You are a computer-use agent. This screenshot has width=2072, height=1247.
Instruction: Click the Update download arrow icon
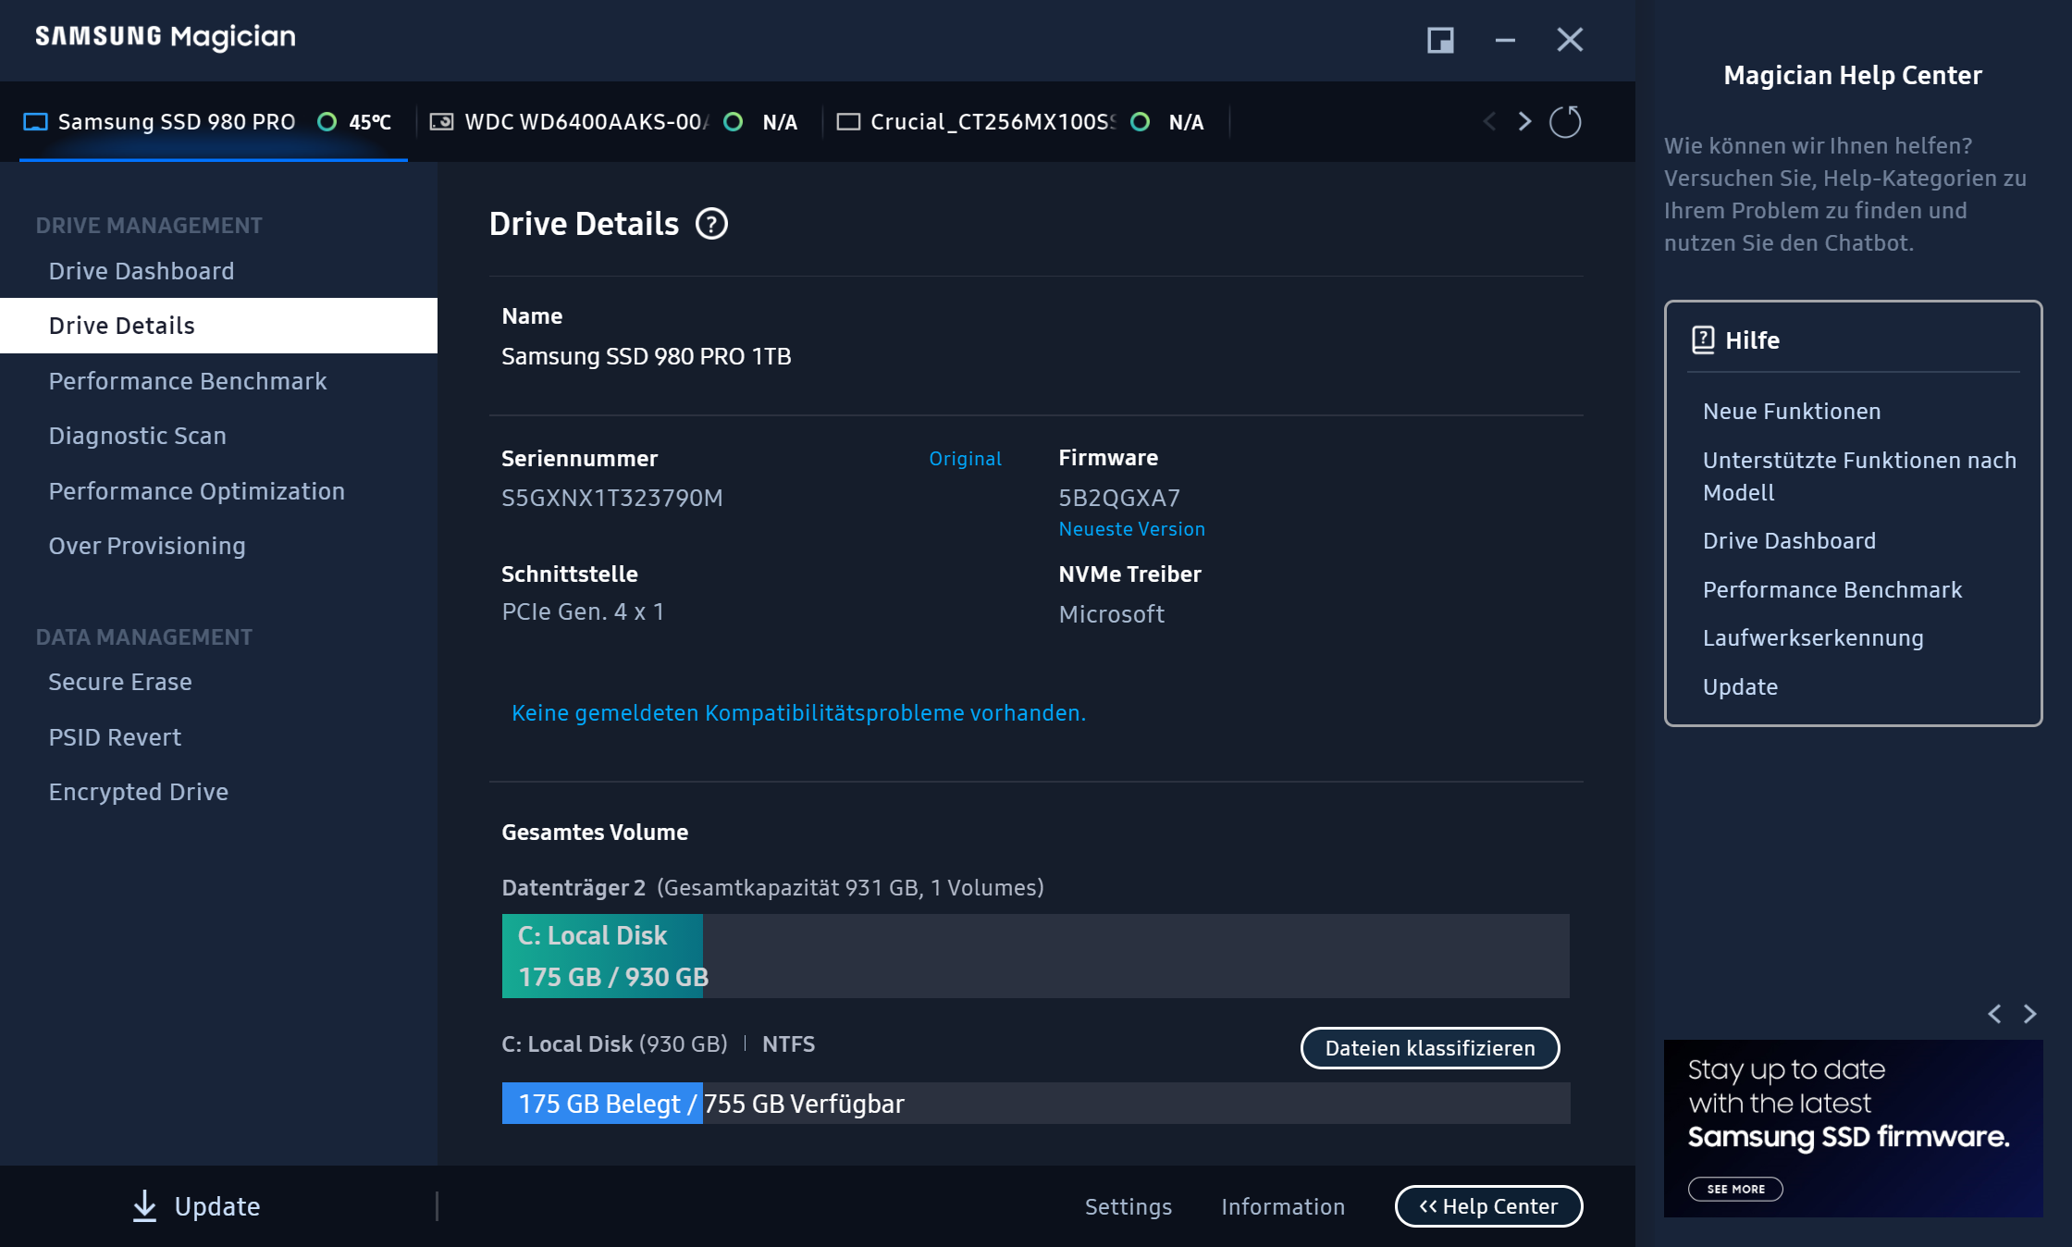144,1205
